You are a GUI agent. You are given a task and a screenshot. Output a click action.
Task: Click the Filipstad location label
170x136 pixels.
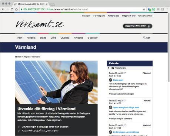point(147,73)
